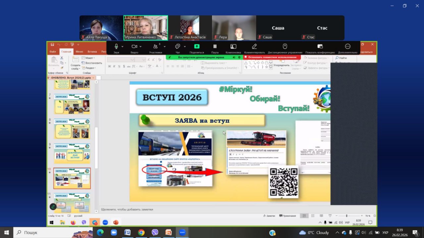Image resolution: width=424 pixels, height=238 pixels.
Task: Click the green Share (Поделиться) icon
Action: coord(197,47)
